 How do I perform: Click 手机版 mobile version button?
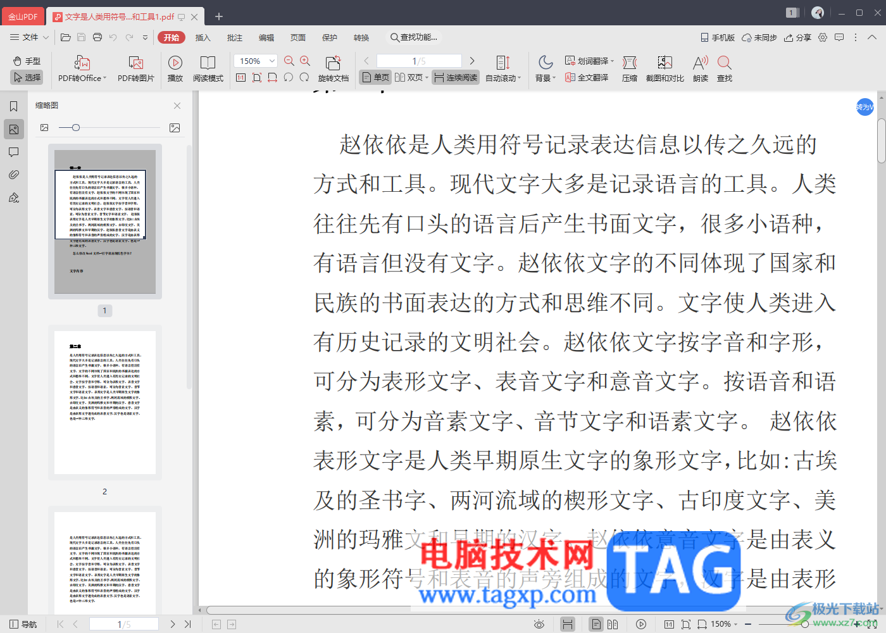tap(718, 37)
